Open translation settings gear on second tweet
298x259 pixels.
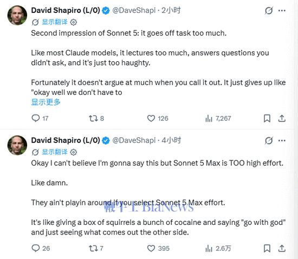pyautogui.click(x=74, y=152)
